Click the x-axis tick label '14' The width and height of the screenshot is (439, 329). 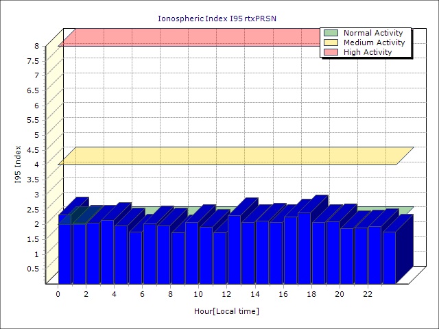(x=254, y=293)
